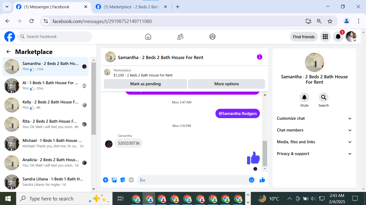Open the Windows Start menu

[x=8, y=199]
